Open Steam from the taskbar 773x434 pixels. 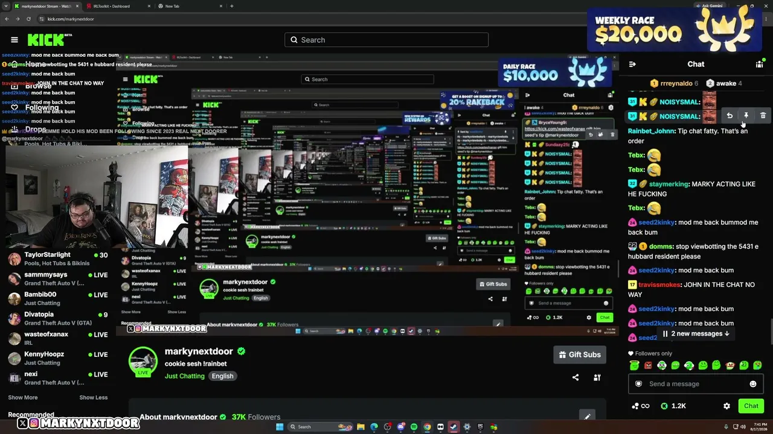pos(454,427)
